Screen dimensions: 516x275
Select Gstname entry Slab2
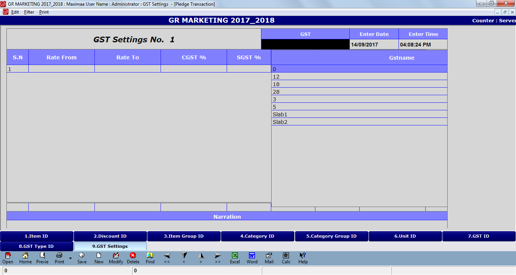(x=359, y=122)
